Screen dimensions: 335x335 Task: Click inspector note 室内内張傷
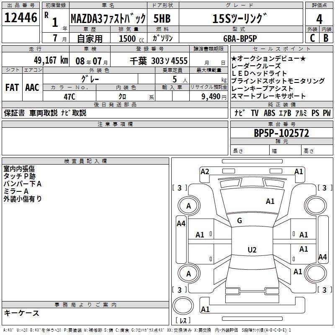point(19,169)
